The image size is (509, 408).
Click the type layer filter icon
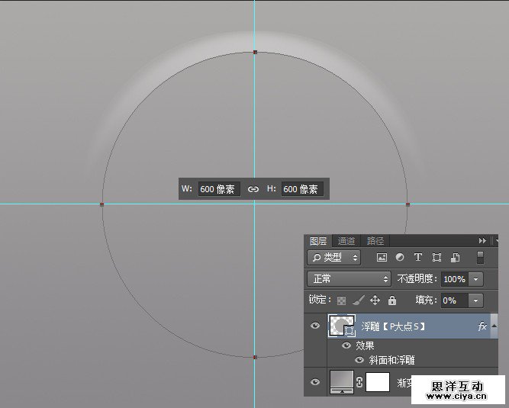[417, 258]
